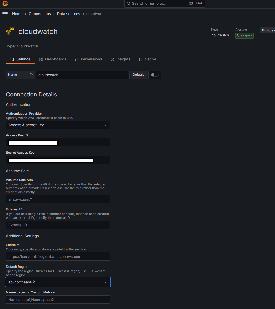Click the ctrl+k keyboard shortcut icon
The height and width of the screenshot is (309, 275).
[191, 3]
